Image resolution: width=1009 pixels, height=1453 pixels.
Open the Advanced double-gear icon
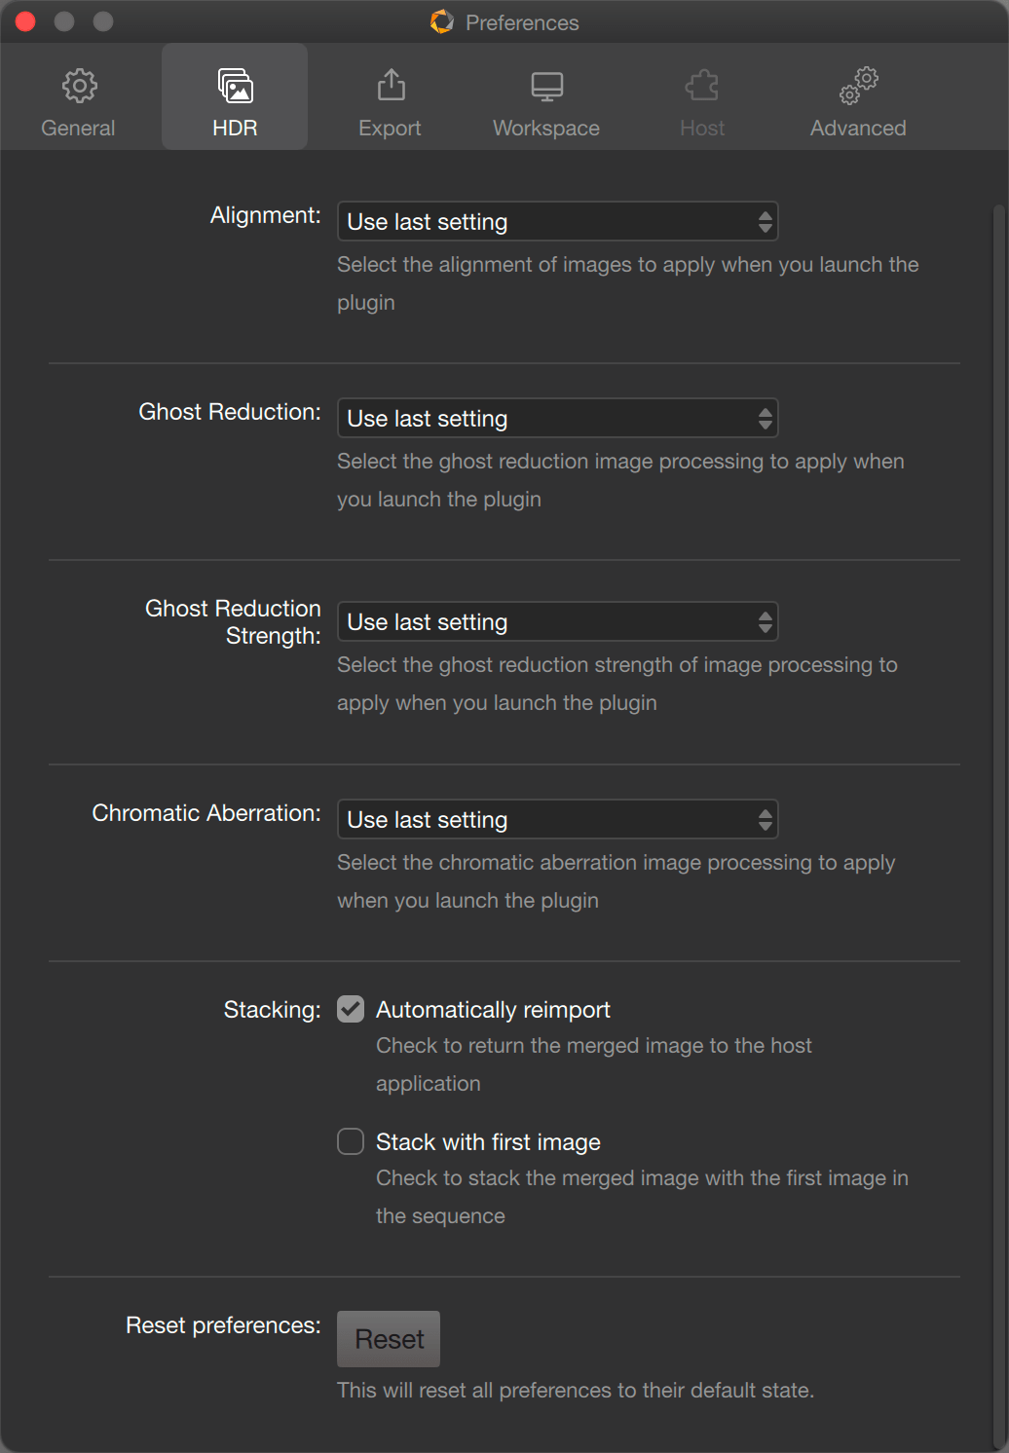[858, 86]
